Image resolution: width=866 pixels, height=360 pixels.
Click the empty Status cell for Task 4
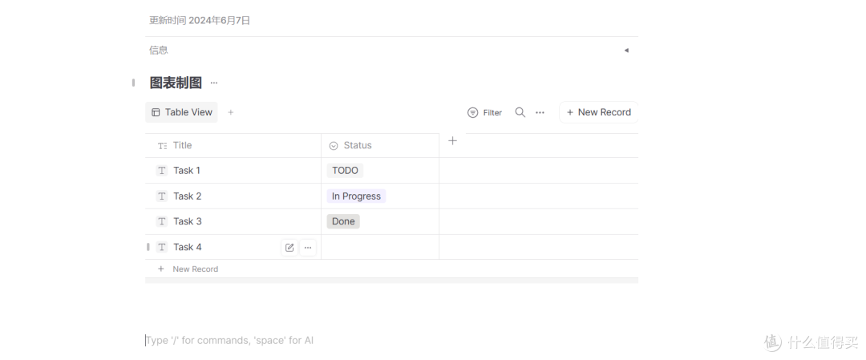click(x=380, y=247)
